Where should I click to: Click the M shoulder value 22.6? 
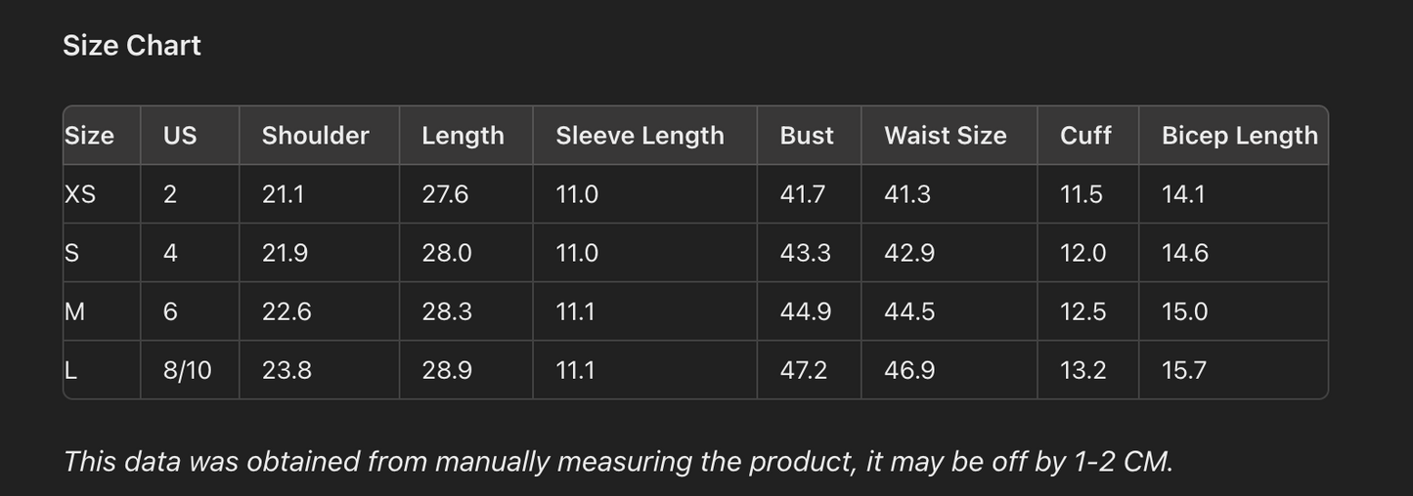287,311
